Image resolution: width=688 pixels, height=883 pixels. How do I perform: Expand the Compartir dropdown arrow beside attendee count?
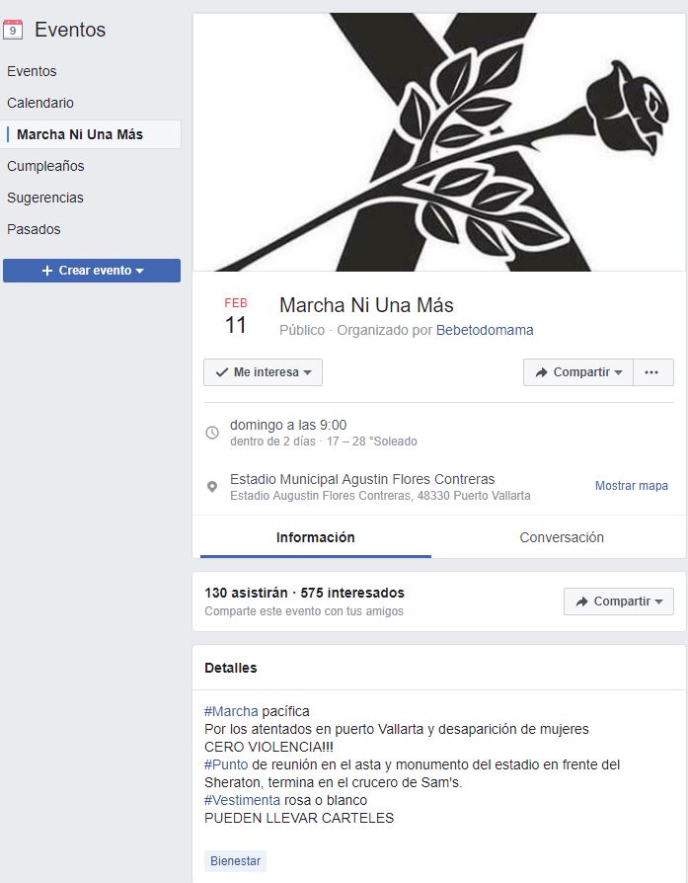[x=658, y=602]
